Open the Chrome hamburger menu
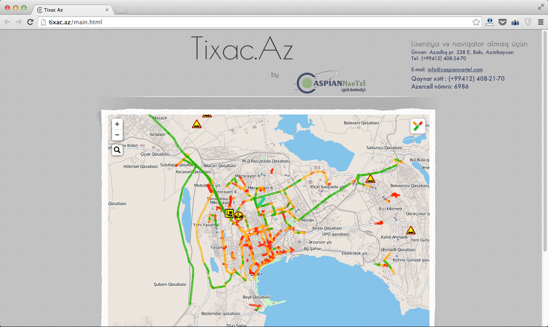The image size is (548, 327). 541,22
